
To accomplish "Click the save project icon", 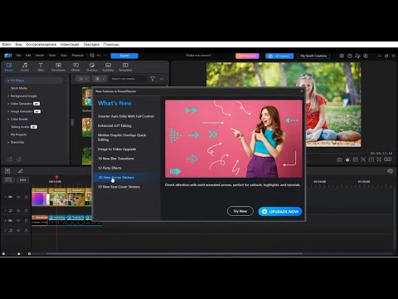I will click(x=92, y=56).
